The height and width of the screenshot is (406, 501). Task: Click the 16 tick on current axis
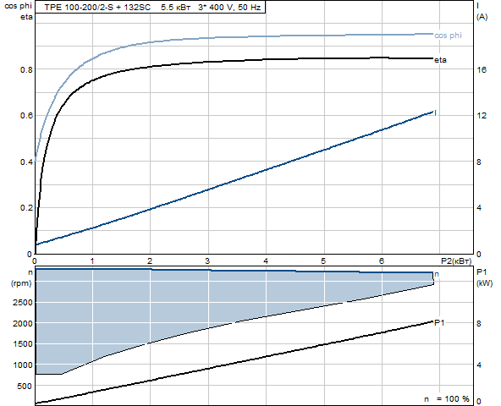point(481,69)
